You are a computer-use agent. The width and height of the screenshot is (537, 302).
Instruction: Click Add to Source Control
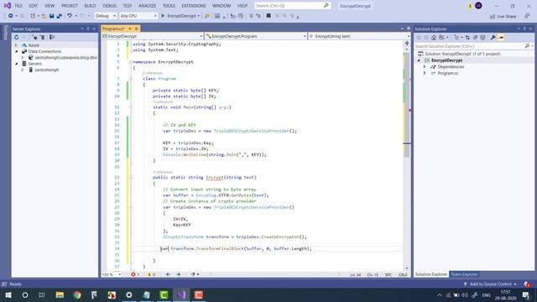click(491, 284)
